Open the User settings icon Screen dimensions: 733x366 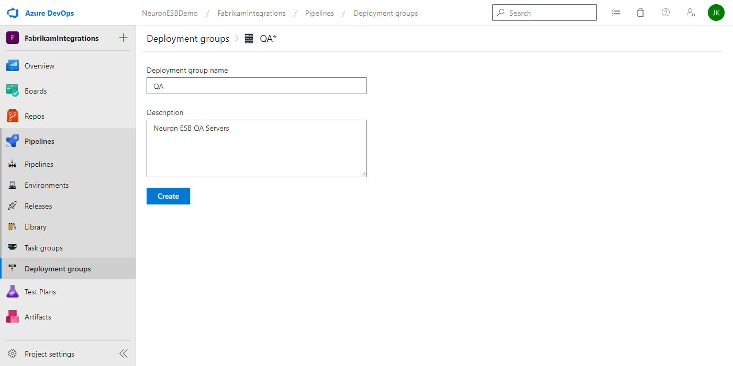[x=691, y=13]
